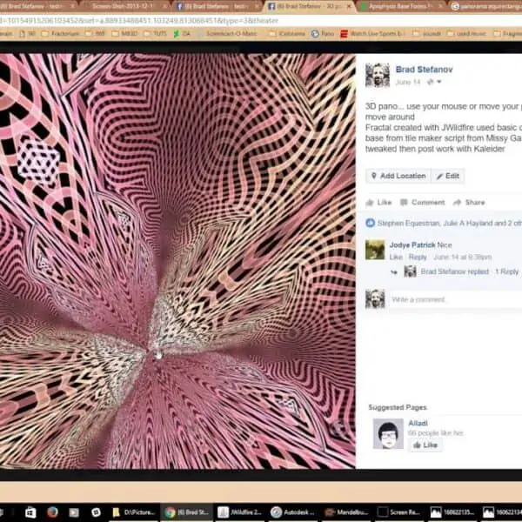Open the list of people who liked

tap(449, 223)
